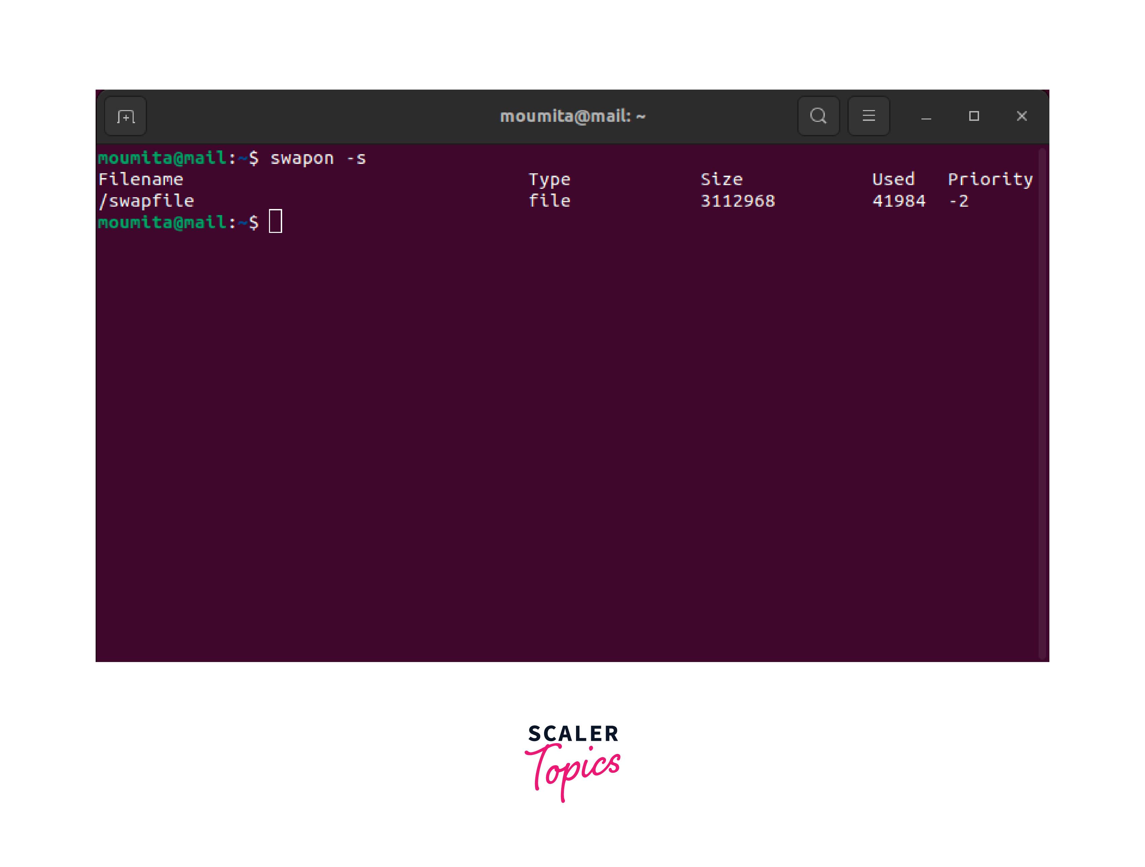Click the Priority column header
The image size is (1145, 867).
(x=990, y=180)
